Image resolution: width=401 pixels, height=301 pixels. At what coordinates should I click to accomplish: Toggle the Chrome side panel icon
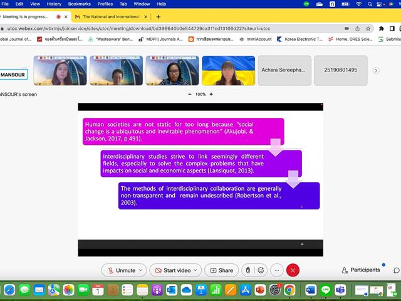(x=392, y=28)
